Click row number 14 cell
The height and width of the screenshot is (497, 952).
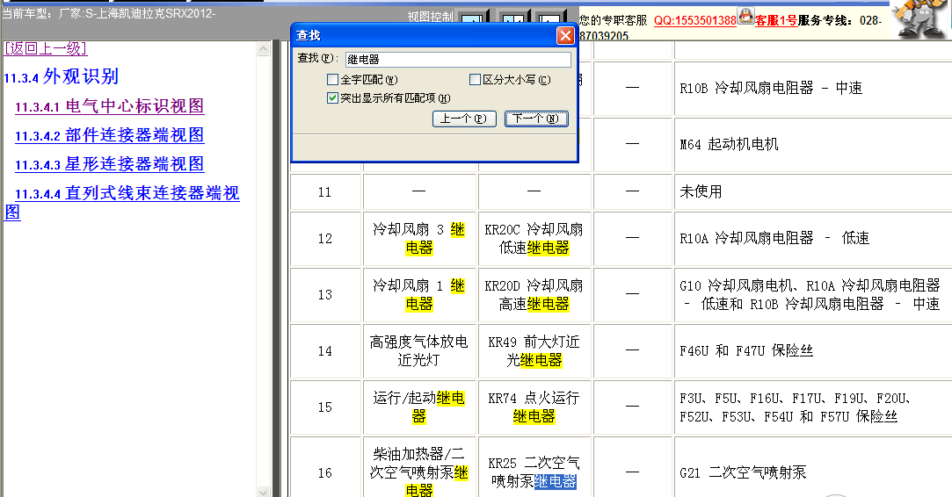pos(325,350)
